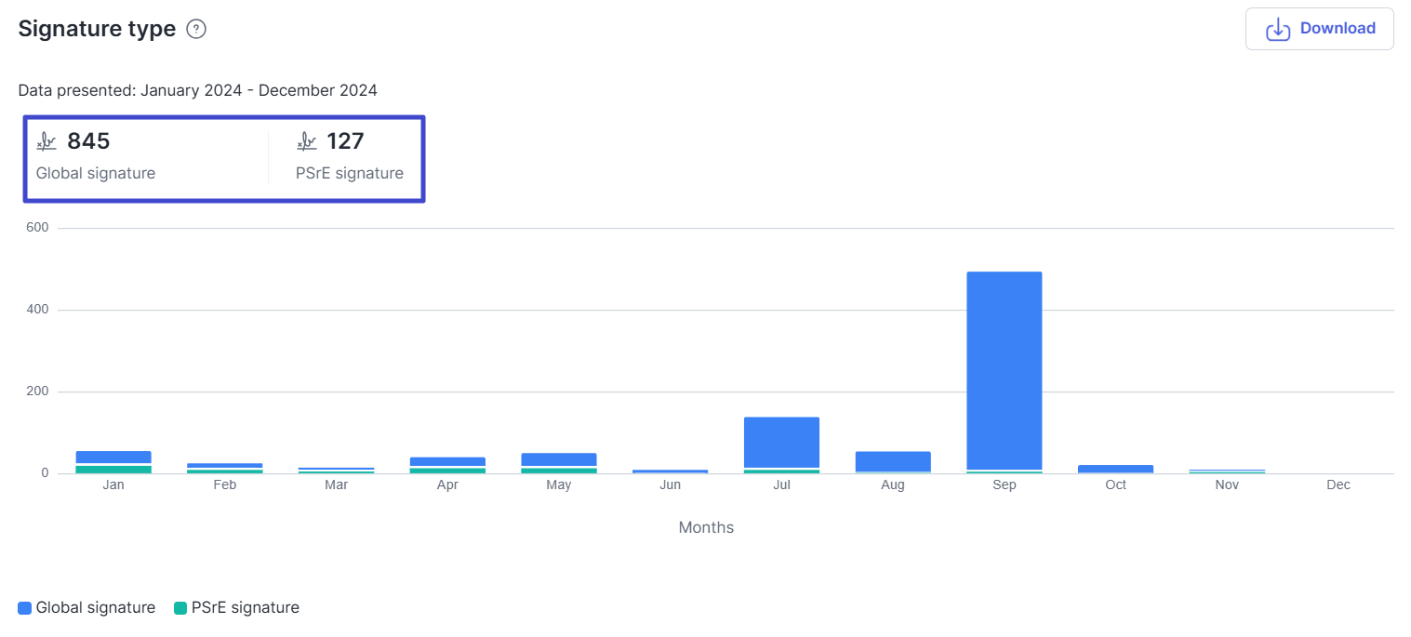Click the green PSrE signature legend swatch
Image resolution: width=1411 pixels, height=637 pixels.
[180, 608]
